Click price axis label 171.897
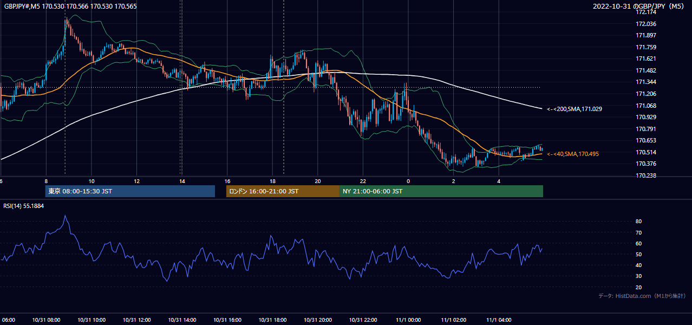 click(647, 35)
